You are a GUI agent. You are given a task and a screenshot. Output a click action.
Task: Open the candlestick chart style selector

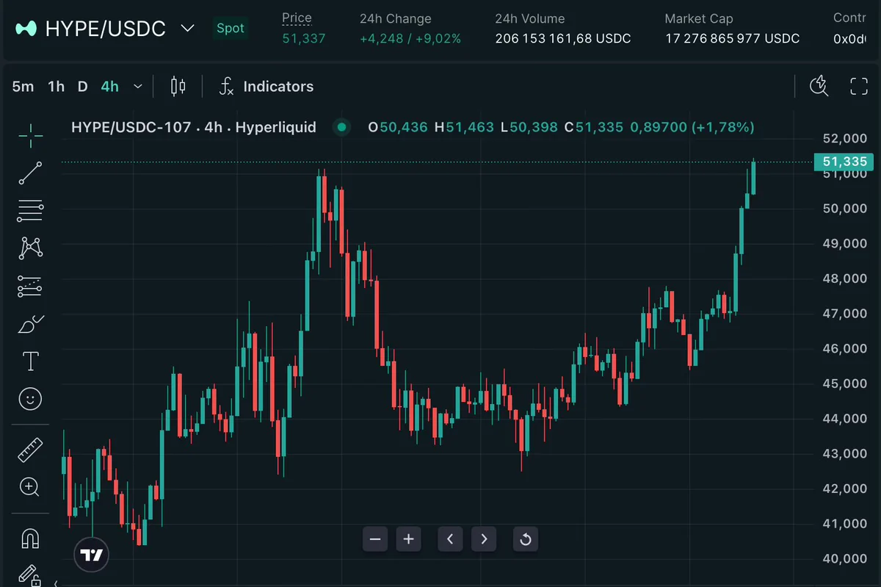click(x=178, y=87)
